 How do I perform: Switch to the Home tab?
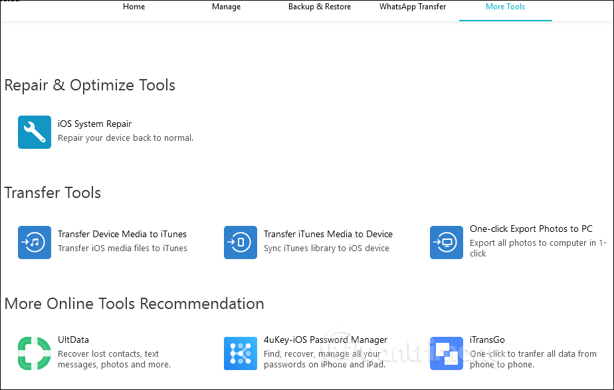point(134,7)
